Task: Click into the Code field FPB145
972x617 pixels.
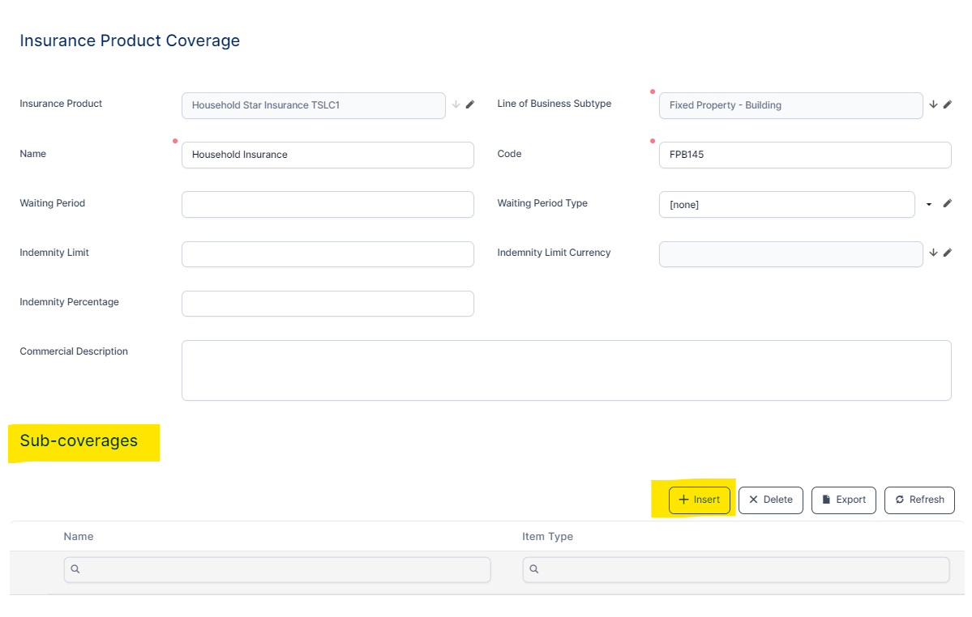Action: 804,155
